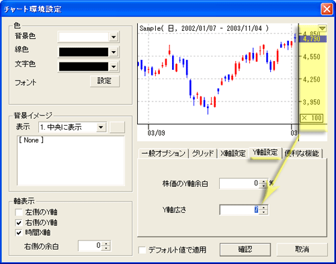This screenshot has width=336, height=264.
Task: Close the チャート環境設定 dialog
Action: (x=327, y=9)
